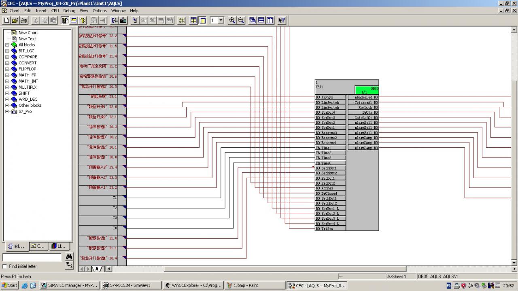518x291 pixels.
Task: Switch to SIMATIC Manager taskbar button
Action: 70,285
